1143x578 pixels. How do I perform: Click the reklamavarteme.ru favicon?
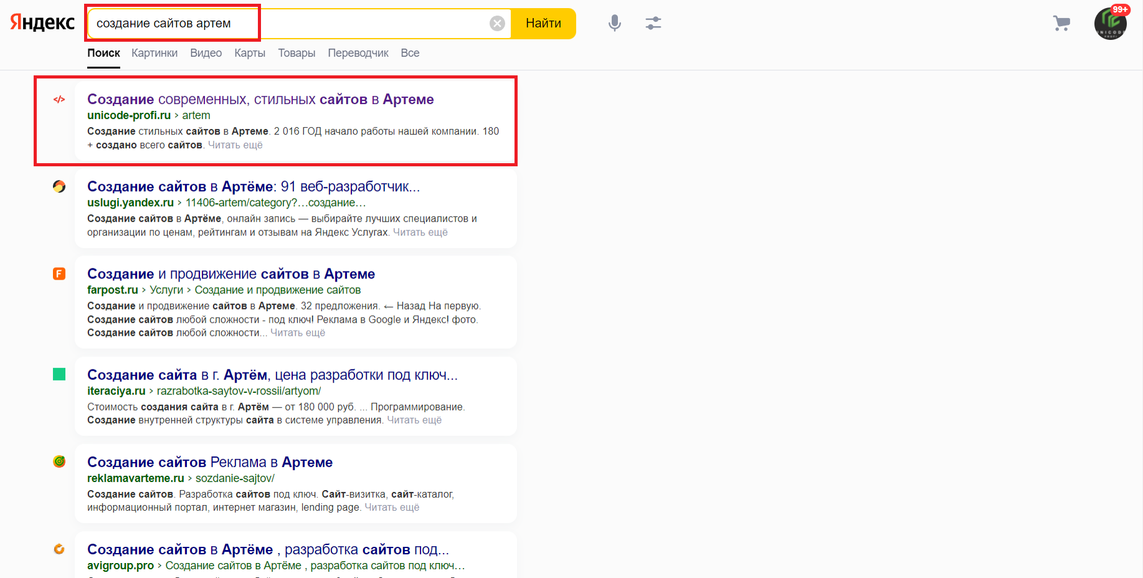(x=59, y=462)
